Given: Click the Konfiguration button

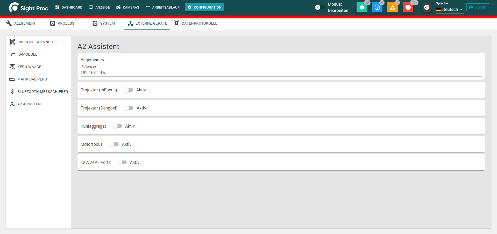Looking at the screenshot, I should [x=204, y=7].
